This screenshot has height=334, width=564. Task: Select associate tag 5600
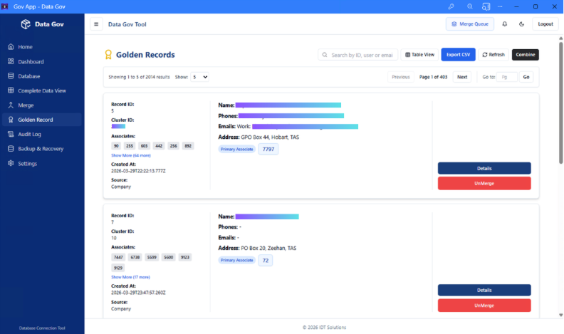point(169,257)
